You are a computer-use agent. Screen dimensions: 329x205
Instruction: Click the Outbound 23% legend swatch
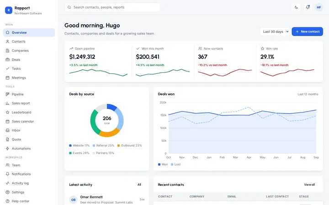[118, 146]
